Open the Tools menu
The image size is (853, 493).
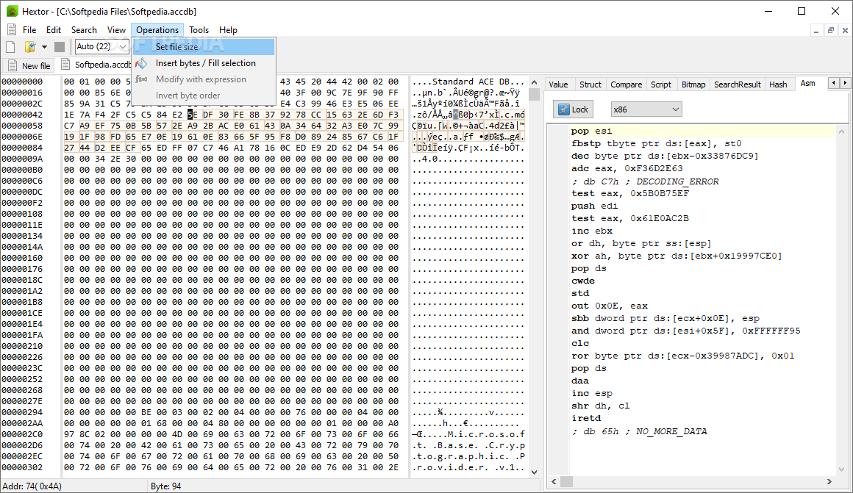pos(199,30)
